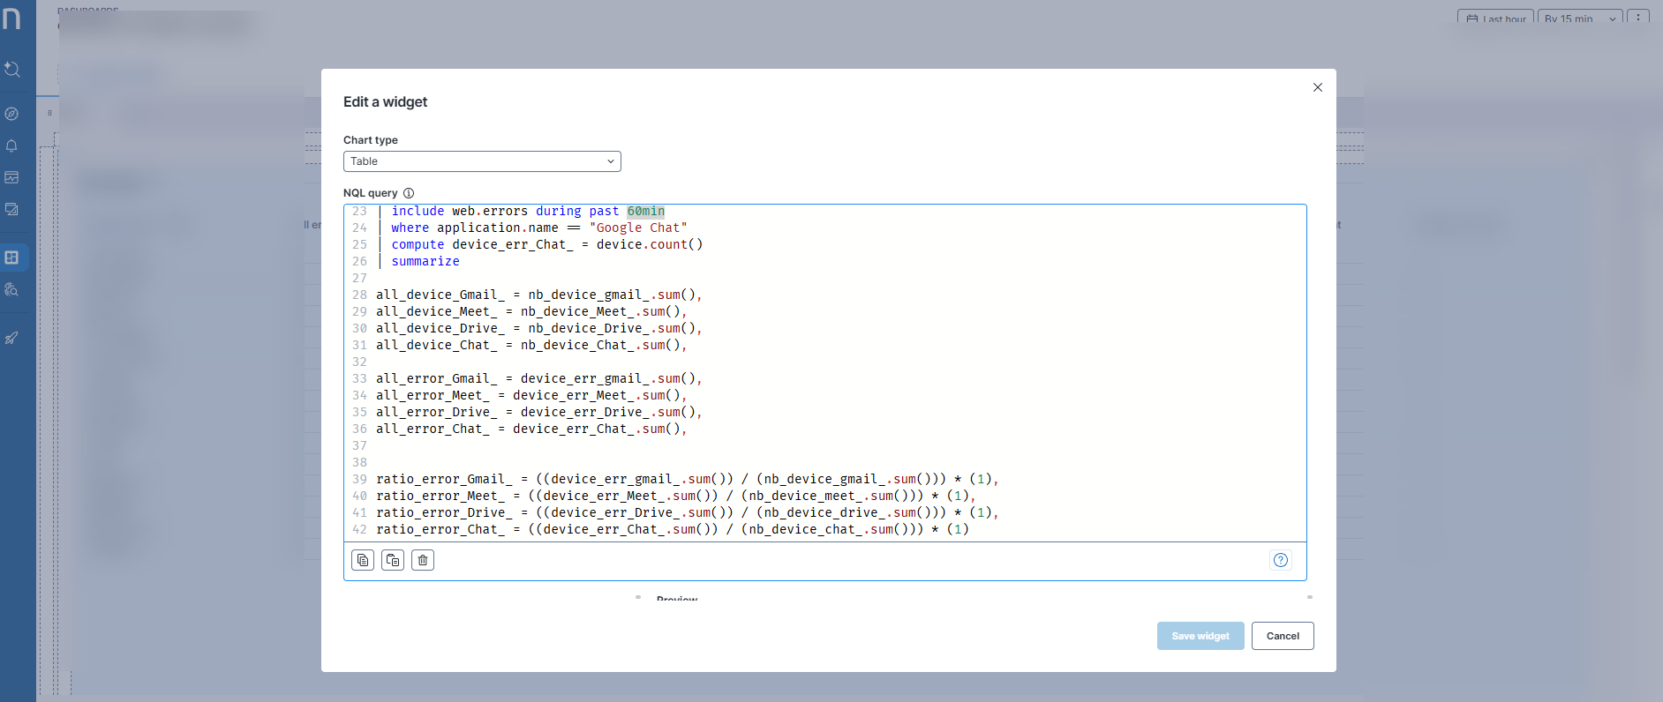Click the ratio_error_Gmail_ line in the editor
This screenshot has width=1663, height=702.
688,479
